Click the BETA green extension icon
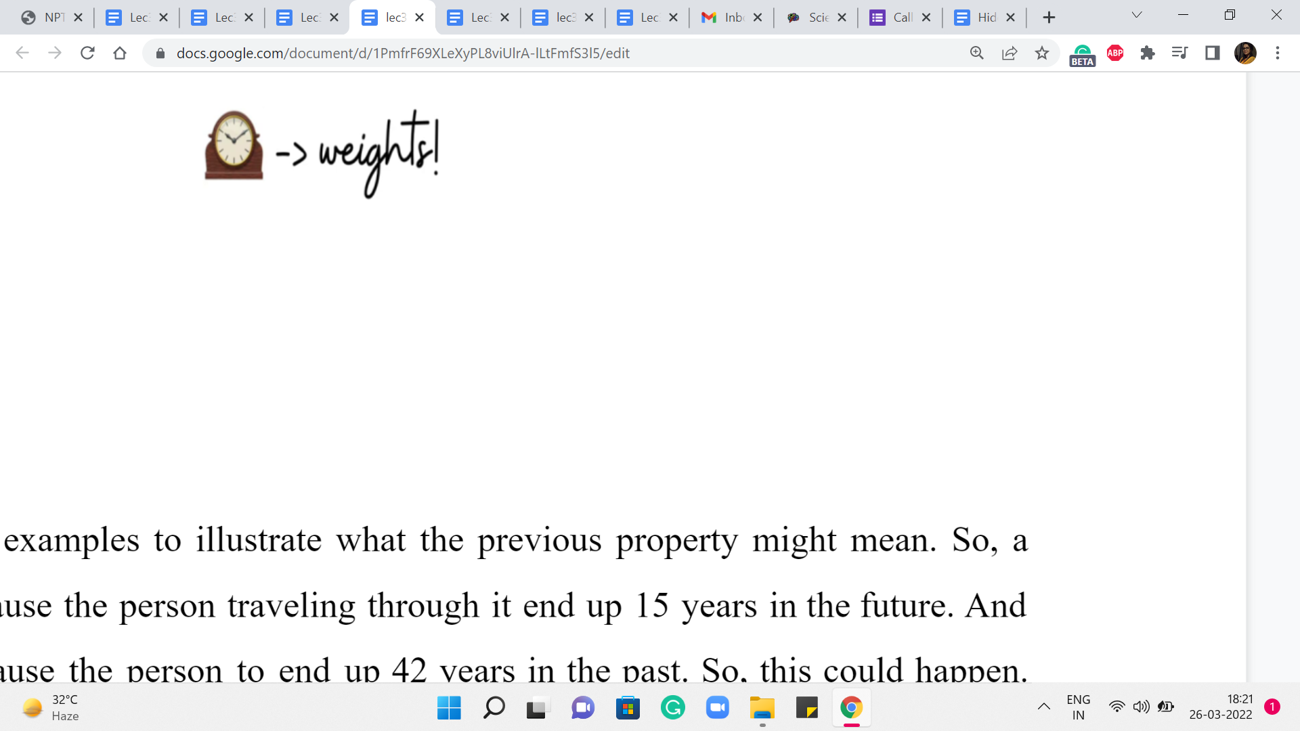Image resolution: width=1300 pixels, height=731 pixels. point(1082,54)
